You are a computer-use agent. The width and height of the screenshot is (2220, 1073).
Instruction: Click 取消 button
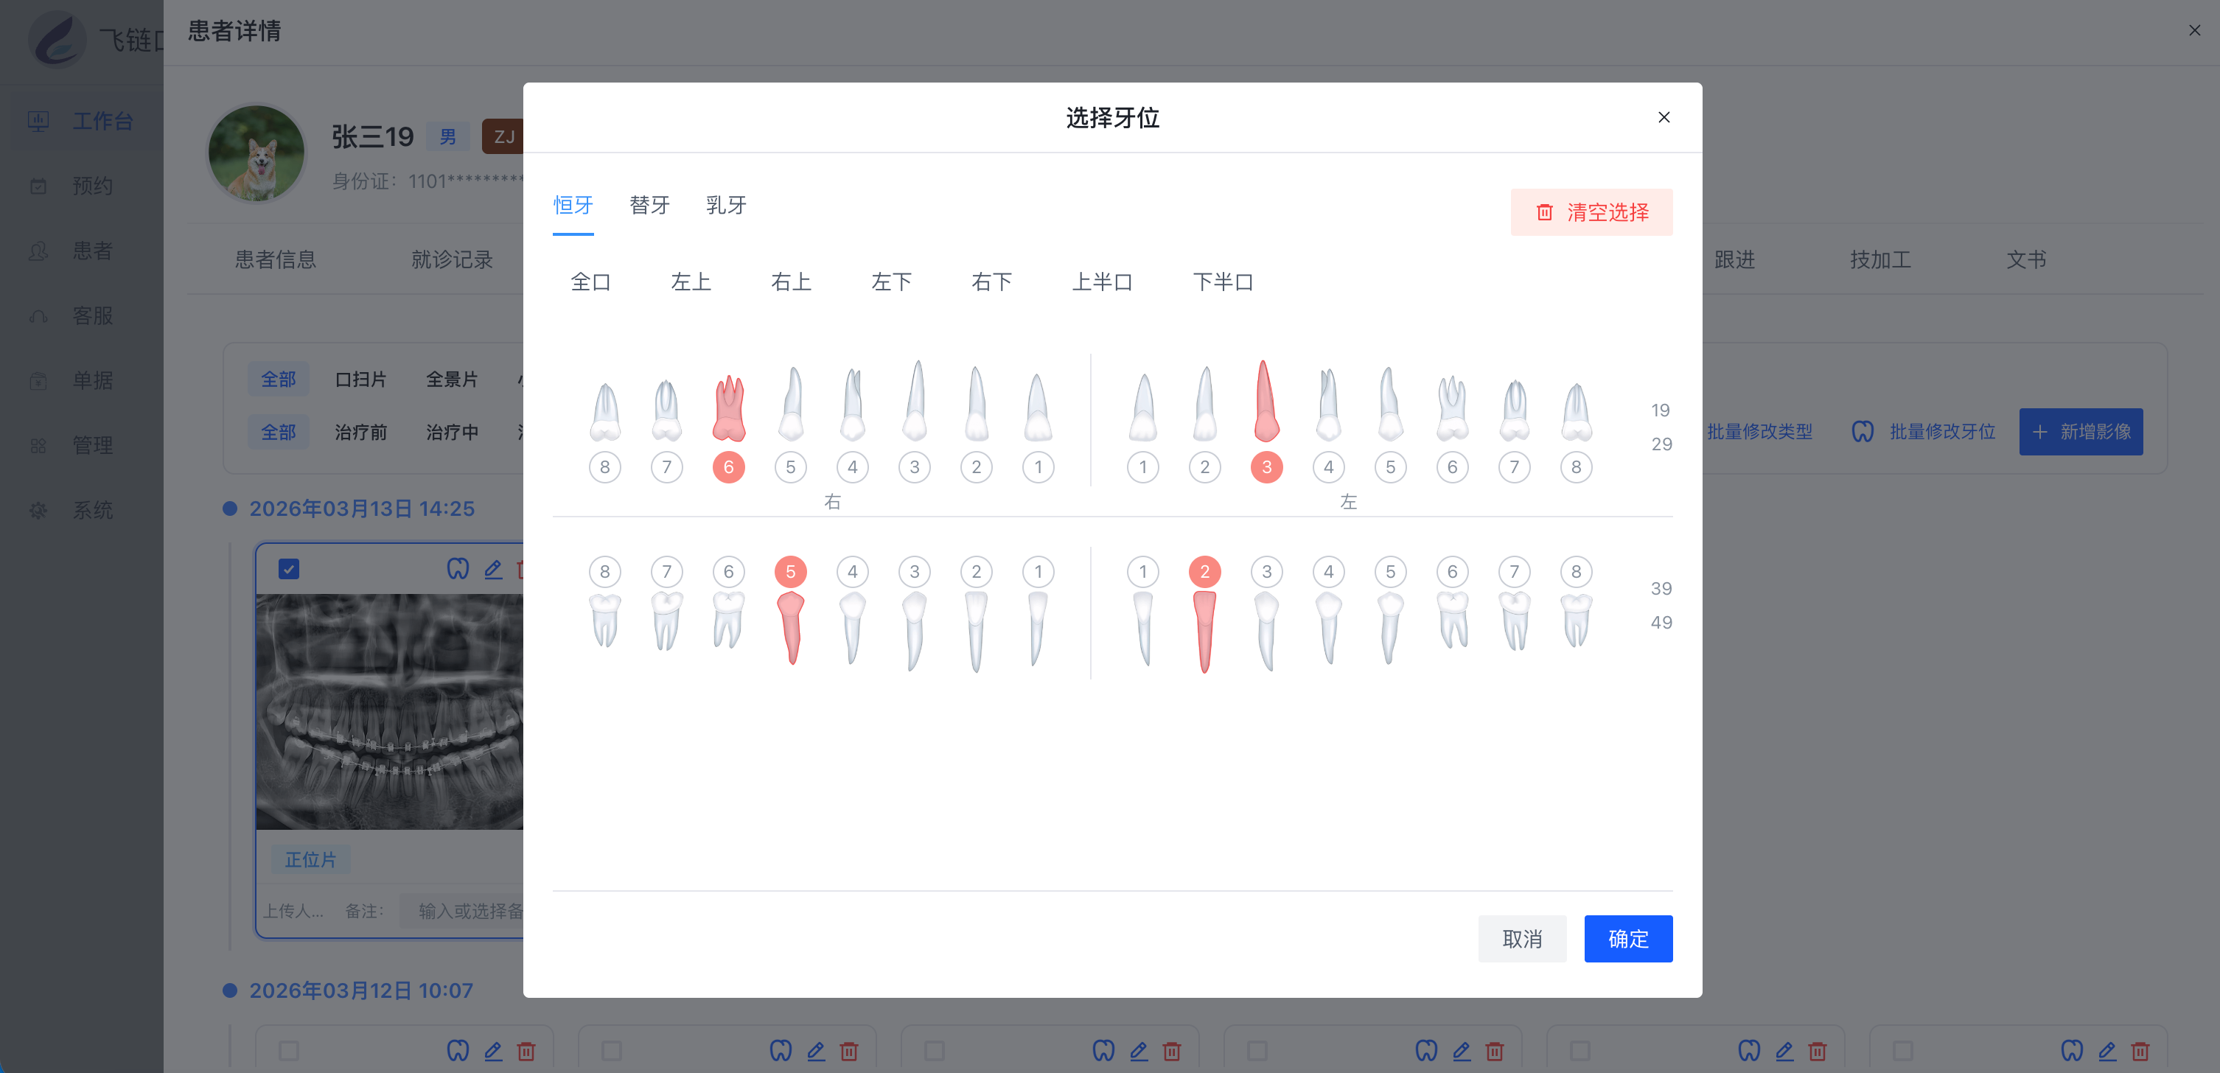tap(1522, 939)
